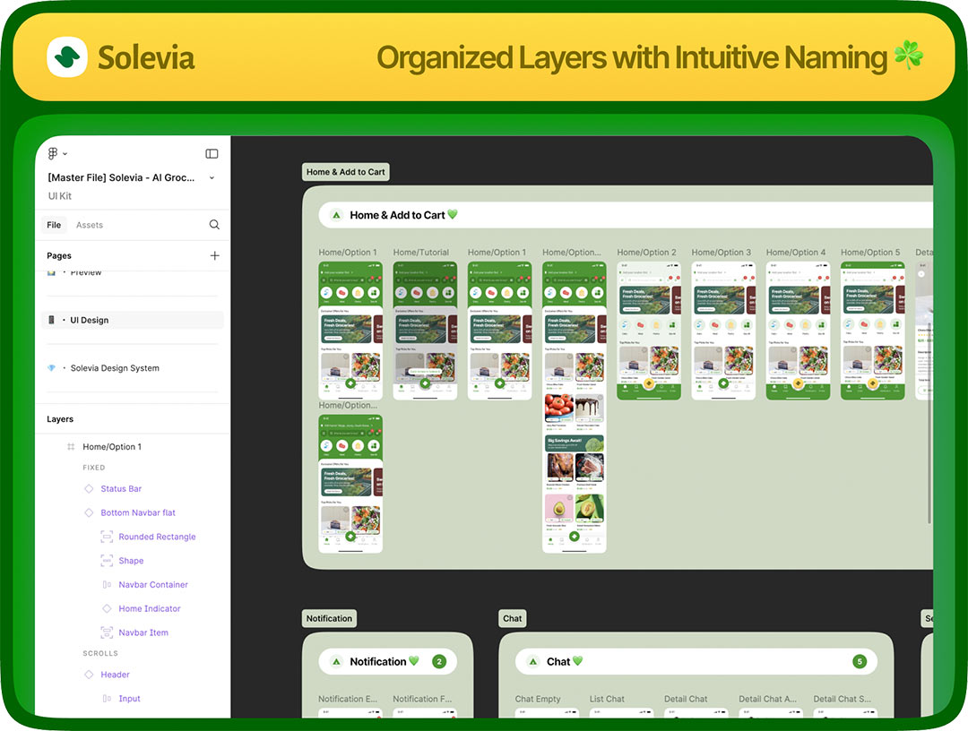Viewport: 968px width, 731px height.
Task: Switch to the Assets tab
Action: click(90, 225)
